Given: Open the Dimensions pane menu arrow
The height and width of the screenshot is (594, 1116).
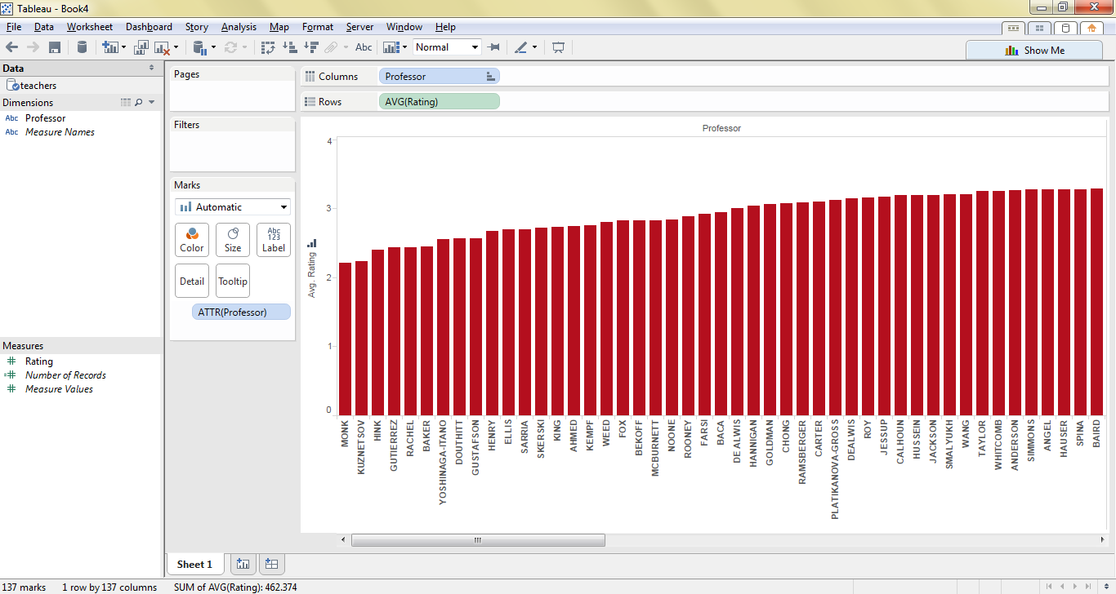Looking at the screenshot, I should 152,102.
